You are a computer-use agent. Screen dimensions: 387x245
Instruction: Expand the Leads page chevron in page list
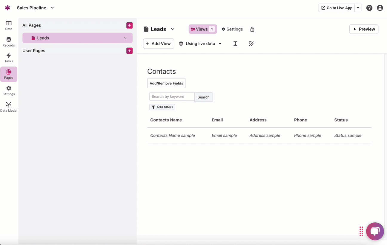[125, 38]
